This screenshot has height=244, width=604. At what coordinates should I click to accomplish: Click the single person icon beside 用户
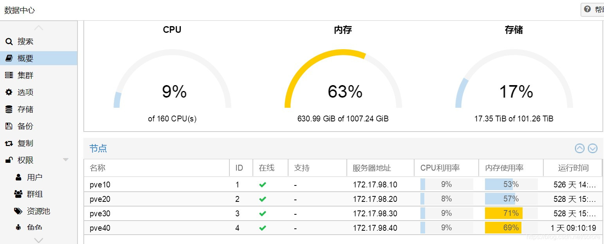[18, 177]
